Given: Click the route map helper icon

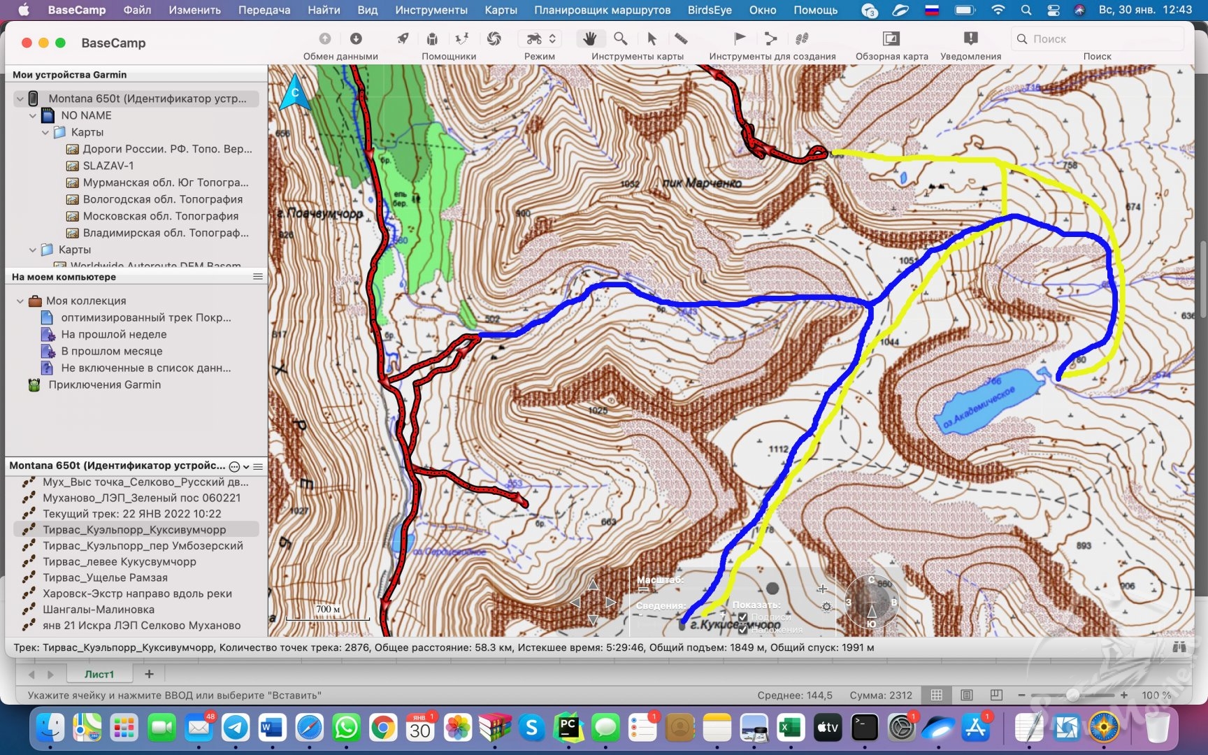Looking at the screenshot, I should [462, 38].
